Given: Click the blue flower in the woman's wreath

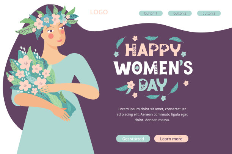Looking at the screenshot, I should click(x=47, y=20).
